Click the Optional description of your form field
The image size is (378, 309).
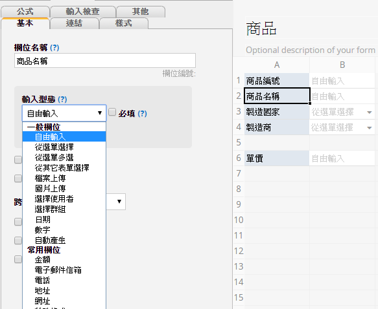[x=311, y=50]
